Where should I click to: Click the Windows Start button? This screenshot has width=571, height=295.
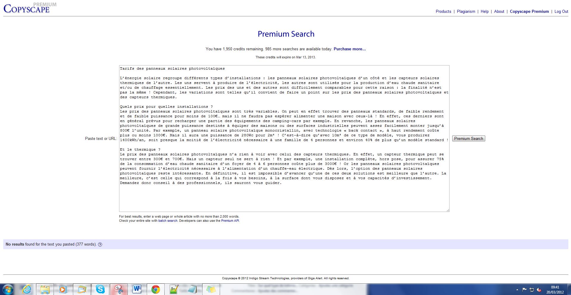(8, 289)
